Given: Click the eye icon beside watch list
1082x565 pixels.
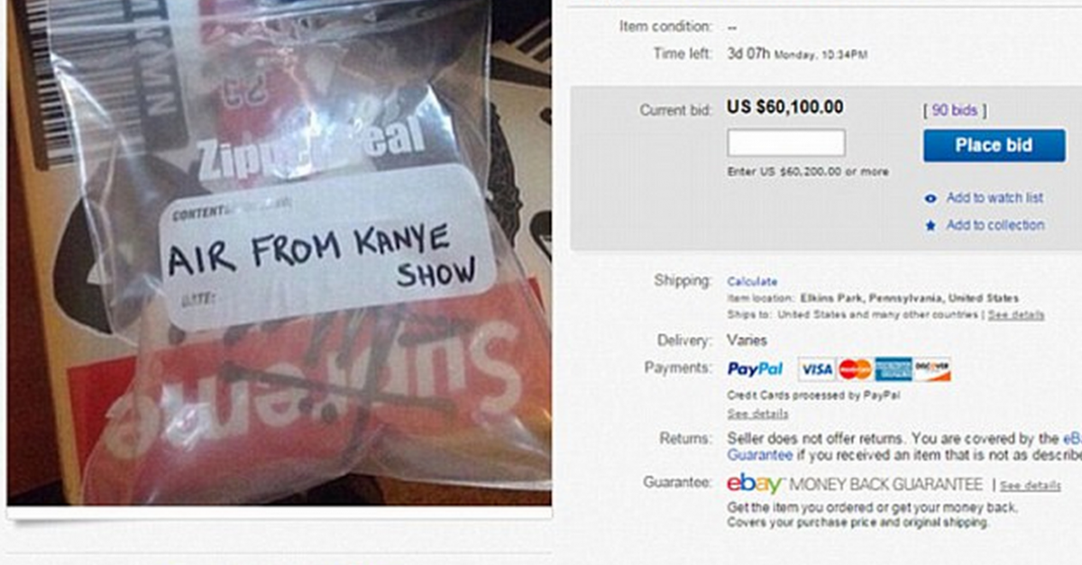Looking at the screenshot, I should [x=931, y=198].
